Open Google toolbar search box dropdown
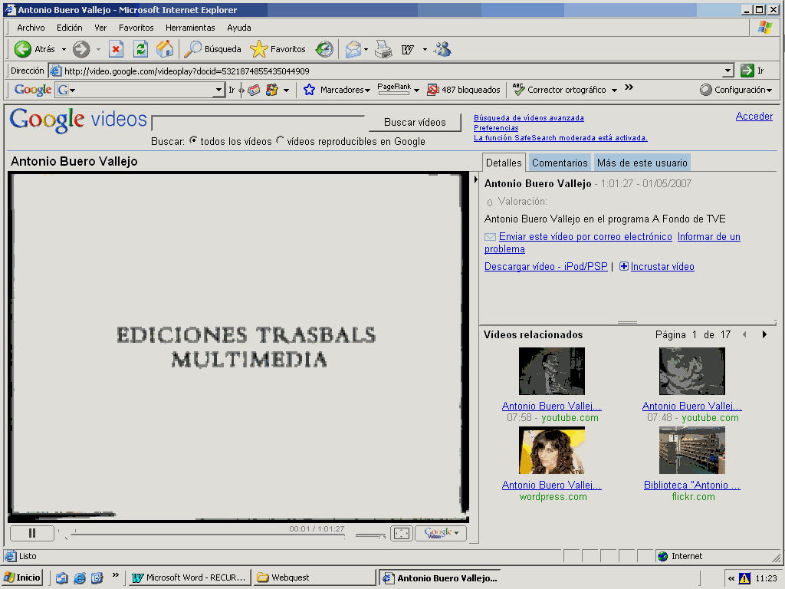The width and height of the screenshot is (785, 589). coord(218,90)
